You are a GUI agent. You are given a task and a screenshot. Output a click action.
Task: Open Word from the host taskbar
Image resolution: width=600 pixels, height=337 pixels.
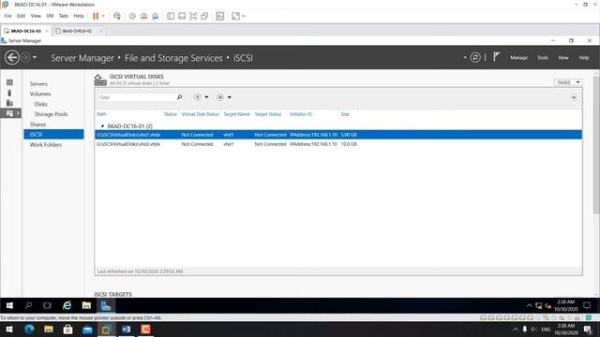126,330
